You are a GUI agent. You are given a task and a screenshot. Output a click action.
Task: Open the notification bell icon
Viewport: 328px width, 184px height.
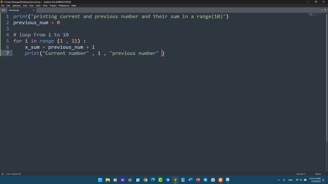point(323,180)
